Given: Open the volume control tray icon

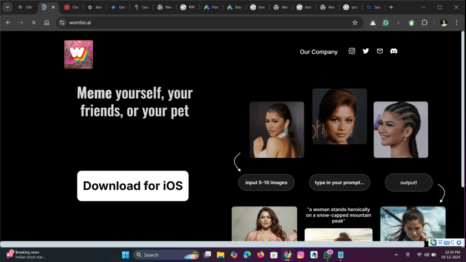Looking at the screenshot, I should coord(426,255).
